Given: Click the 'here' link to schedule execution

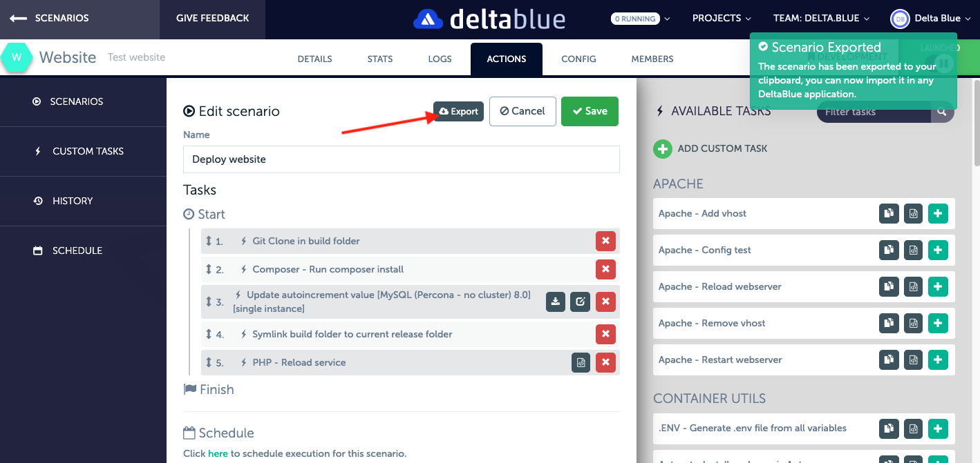Looking at the screenshot, I should pyautogui.click(x=218, y=453).
